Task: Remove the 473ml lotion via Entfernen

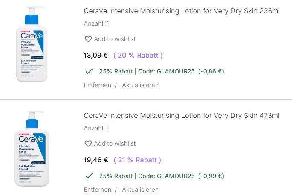Action: tap(97, 190)
